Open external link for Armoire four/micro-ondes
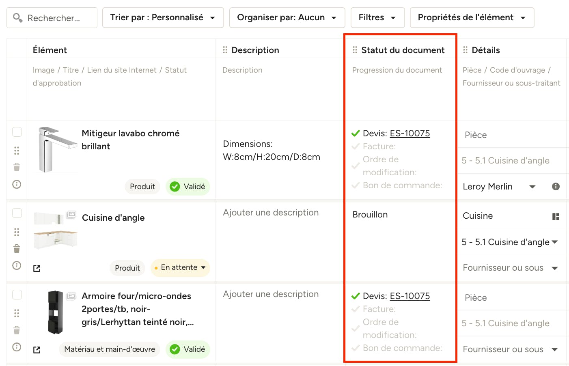Screen dimensions: 569x366 coord(37,350)
